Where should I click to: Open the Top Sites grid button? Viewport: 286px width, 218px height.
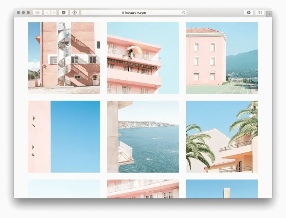tap(37, 13)
